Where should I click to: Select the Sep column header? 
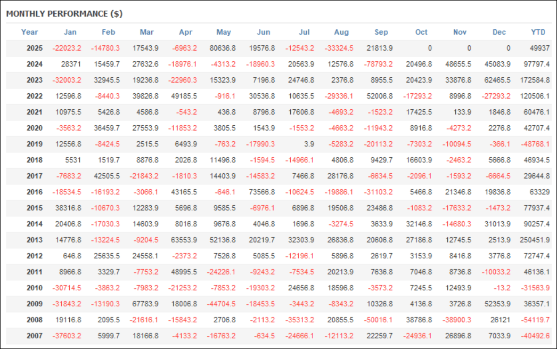tap(381, 32)
